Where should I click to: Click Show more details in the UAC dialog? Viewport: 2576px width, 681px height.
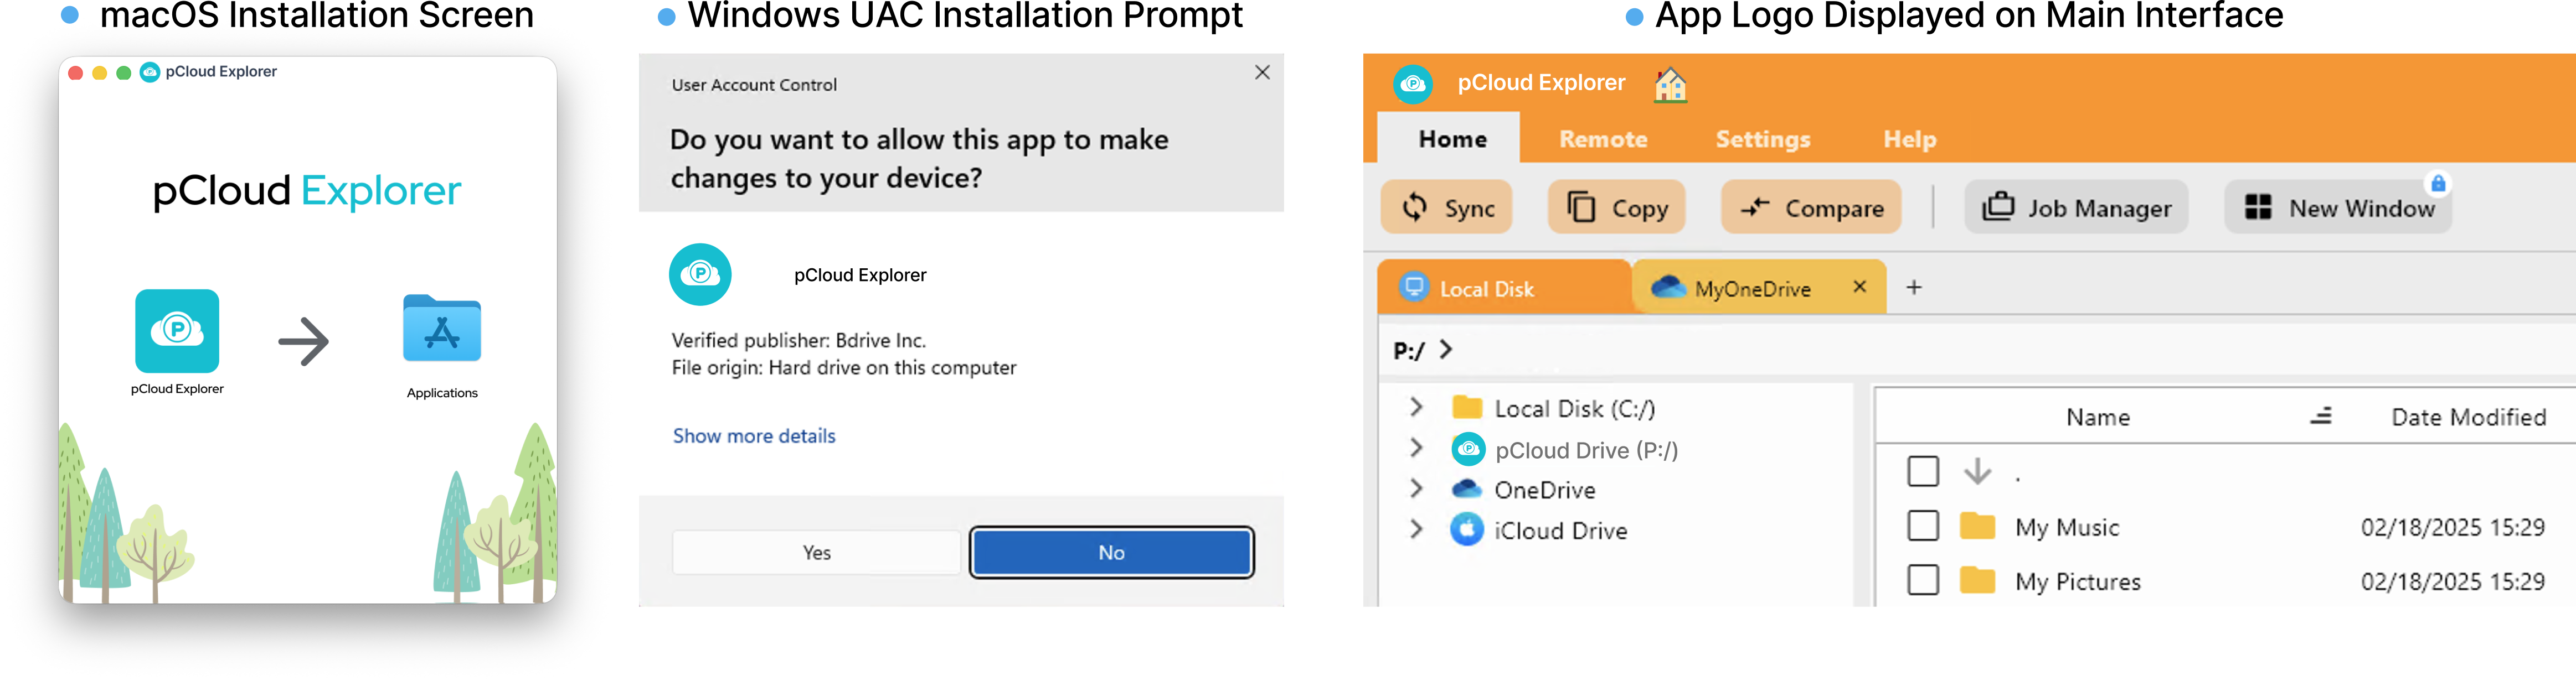pos(754,435)
